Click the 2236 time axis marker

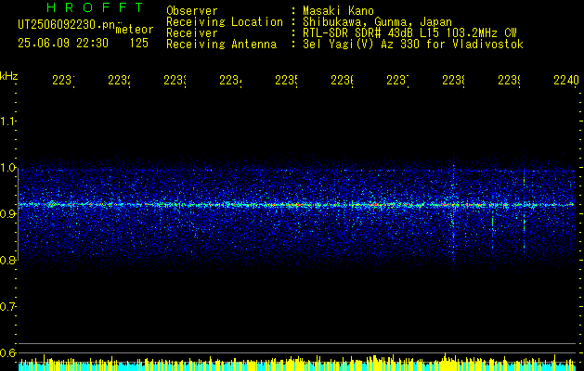coord(343,80)
